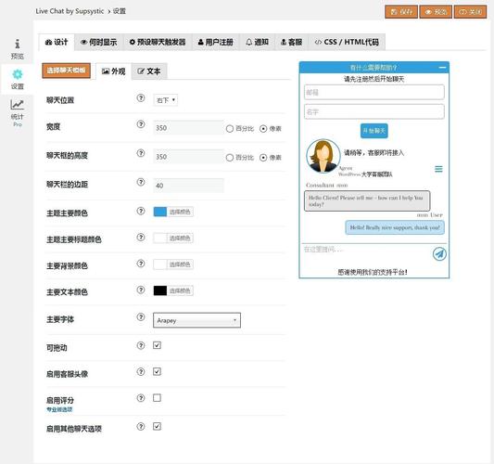Click the chat message input 在这里提问

coord(366,254)
